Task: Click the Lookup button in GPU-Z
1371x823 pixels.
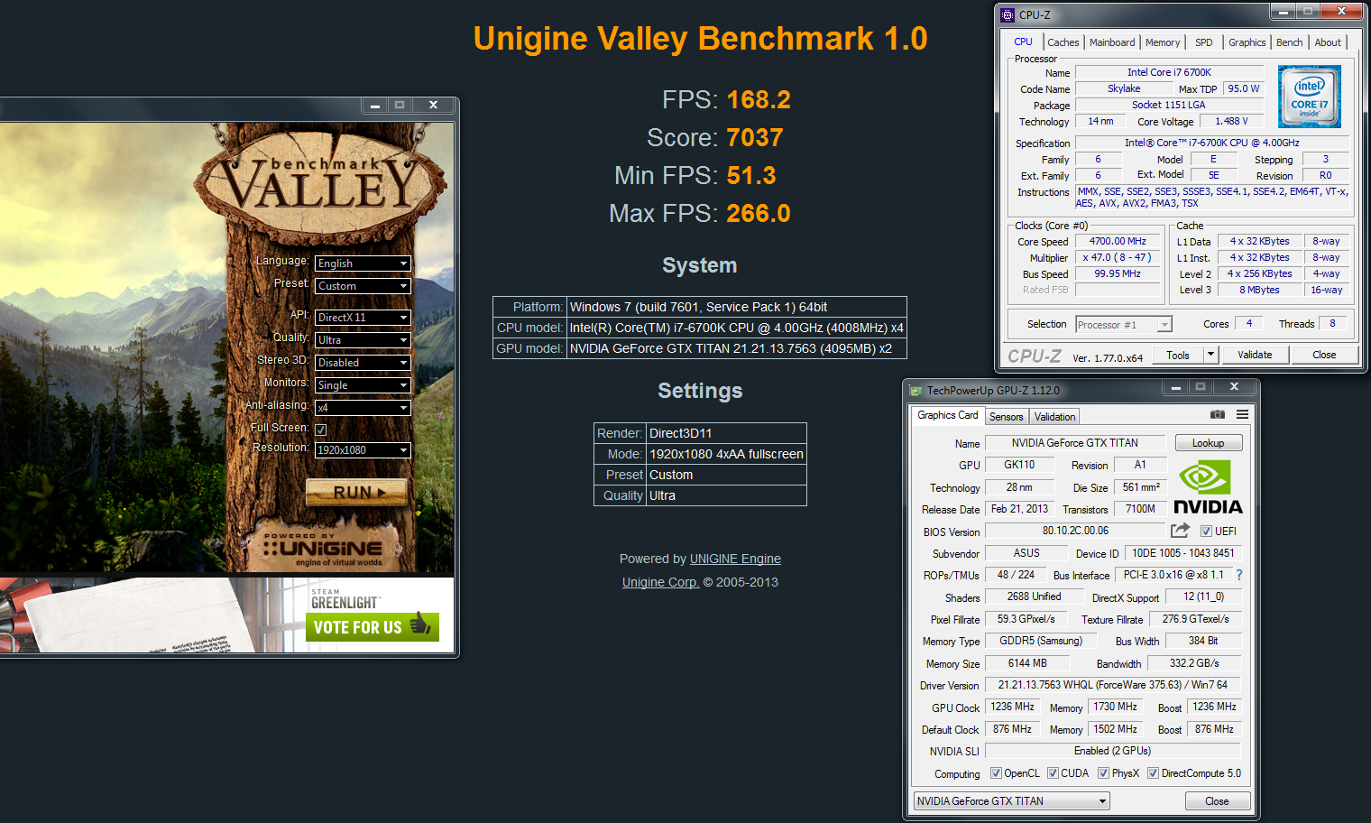Action: coord(1208,443)
